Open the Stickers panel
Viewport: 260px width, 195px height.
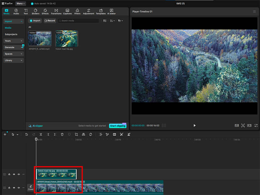(35, 12)
